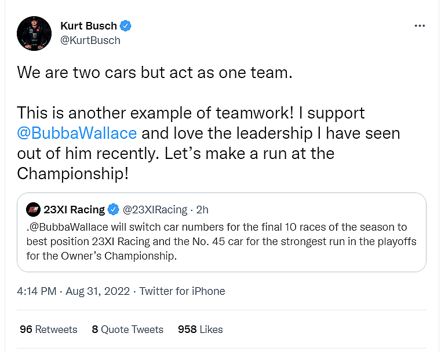Click the 23XI Racing verified badge
441x352 pixels.
(x=114, y=209)
